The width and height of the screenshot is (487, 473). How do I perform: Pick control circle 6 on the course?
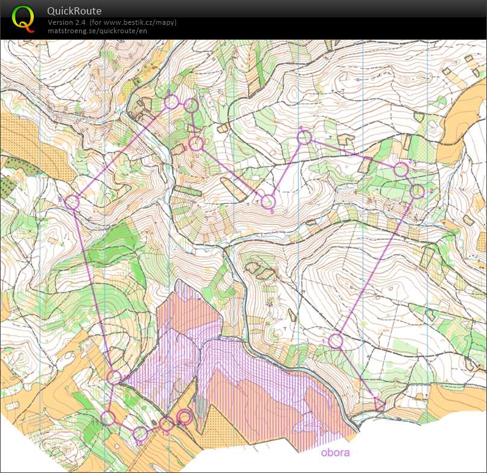point(196,144)
